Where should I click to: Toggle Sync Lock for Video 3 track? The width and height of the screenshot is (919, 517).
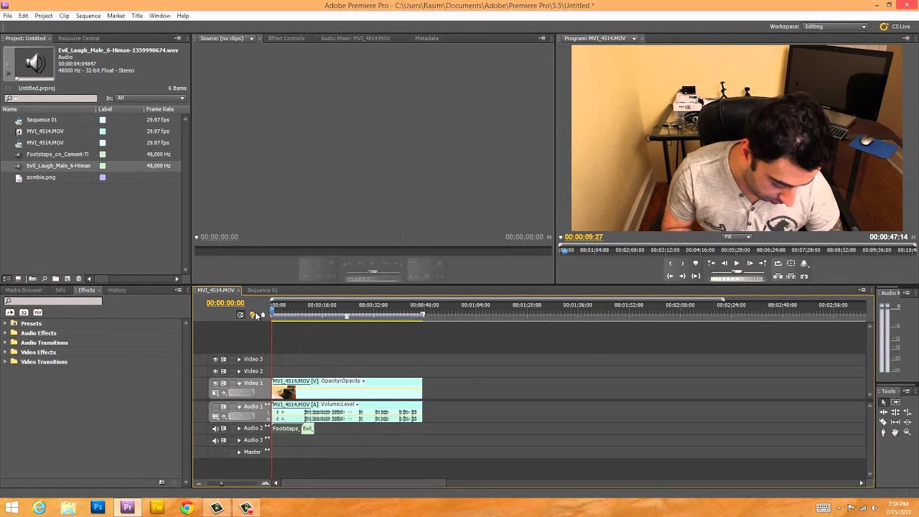223,359
